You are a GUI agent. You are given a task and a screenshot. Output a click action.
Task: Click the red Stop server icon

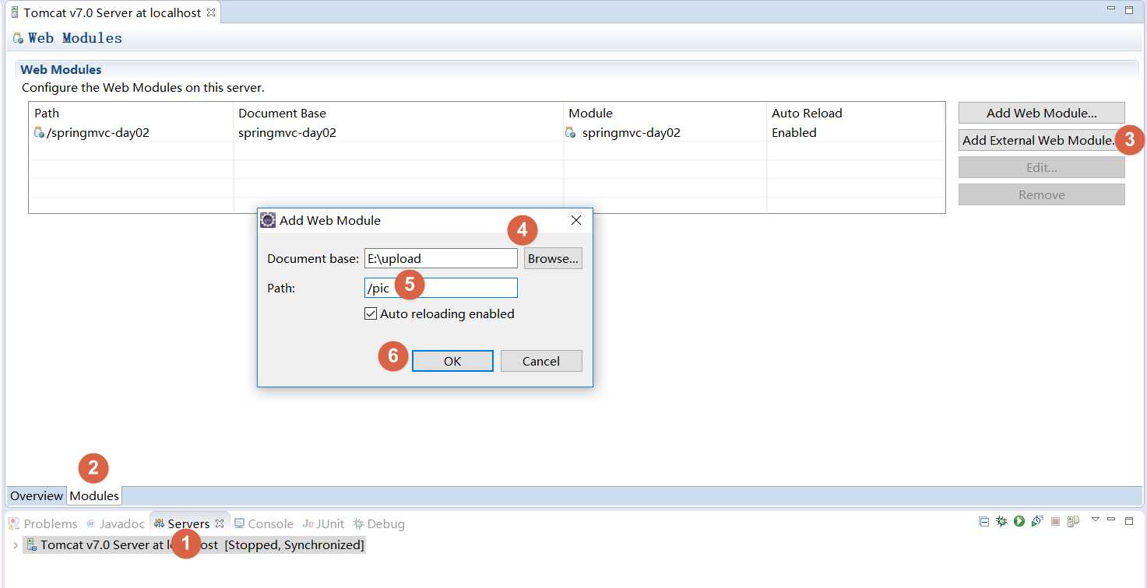[x=1056, y=521]
